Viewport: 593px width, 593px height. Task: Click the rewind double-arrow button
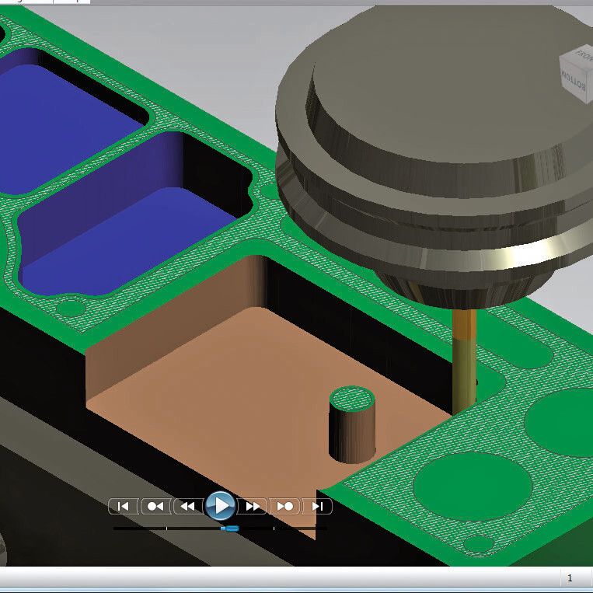click(x=187, y=506)
